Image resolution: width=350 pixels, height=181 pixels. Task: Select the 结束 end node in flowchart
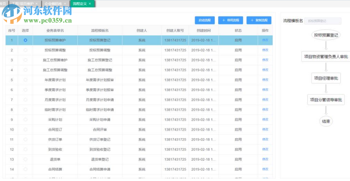click(x=326, y=121)
